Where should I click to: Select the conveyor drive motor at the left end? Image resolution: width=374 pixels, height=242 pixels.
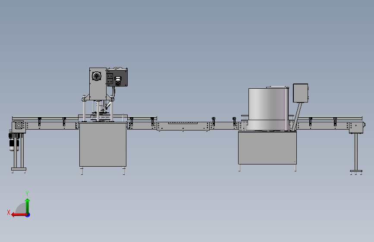pyautogui.click(x=14, y=142)
